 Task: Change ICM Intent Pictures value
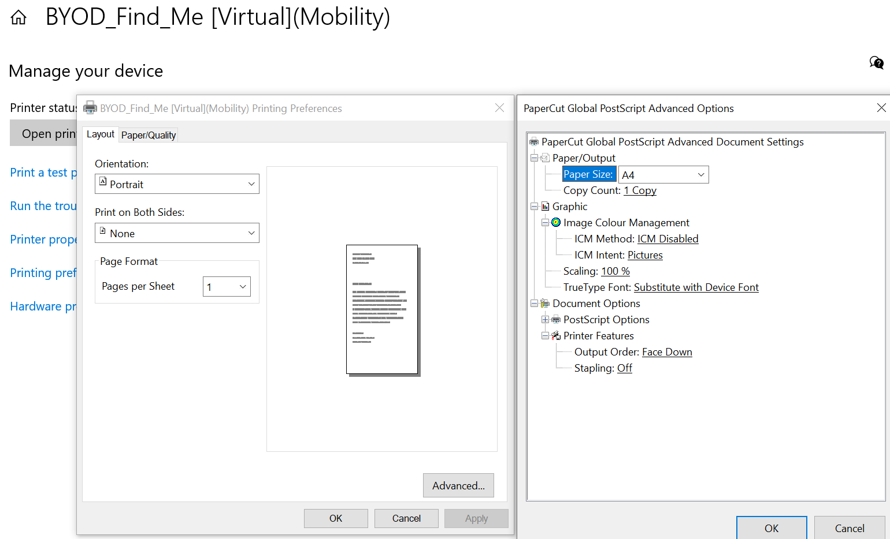[x=645, y=255]
